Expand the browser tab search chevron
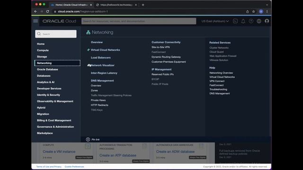Screen dimensions: 303x170 [x=267, y=5]
